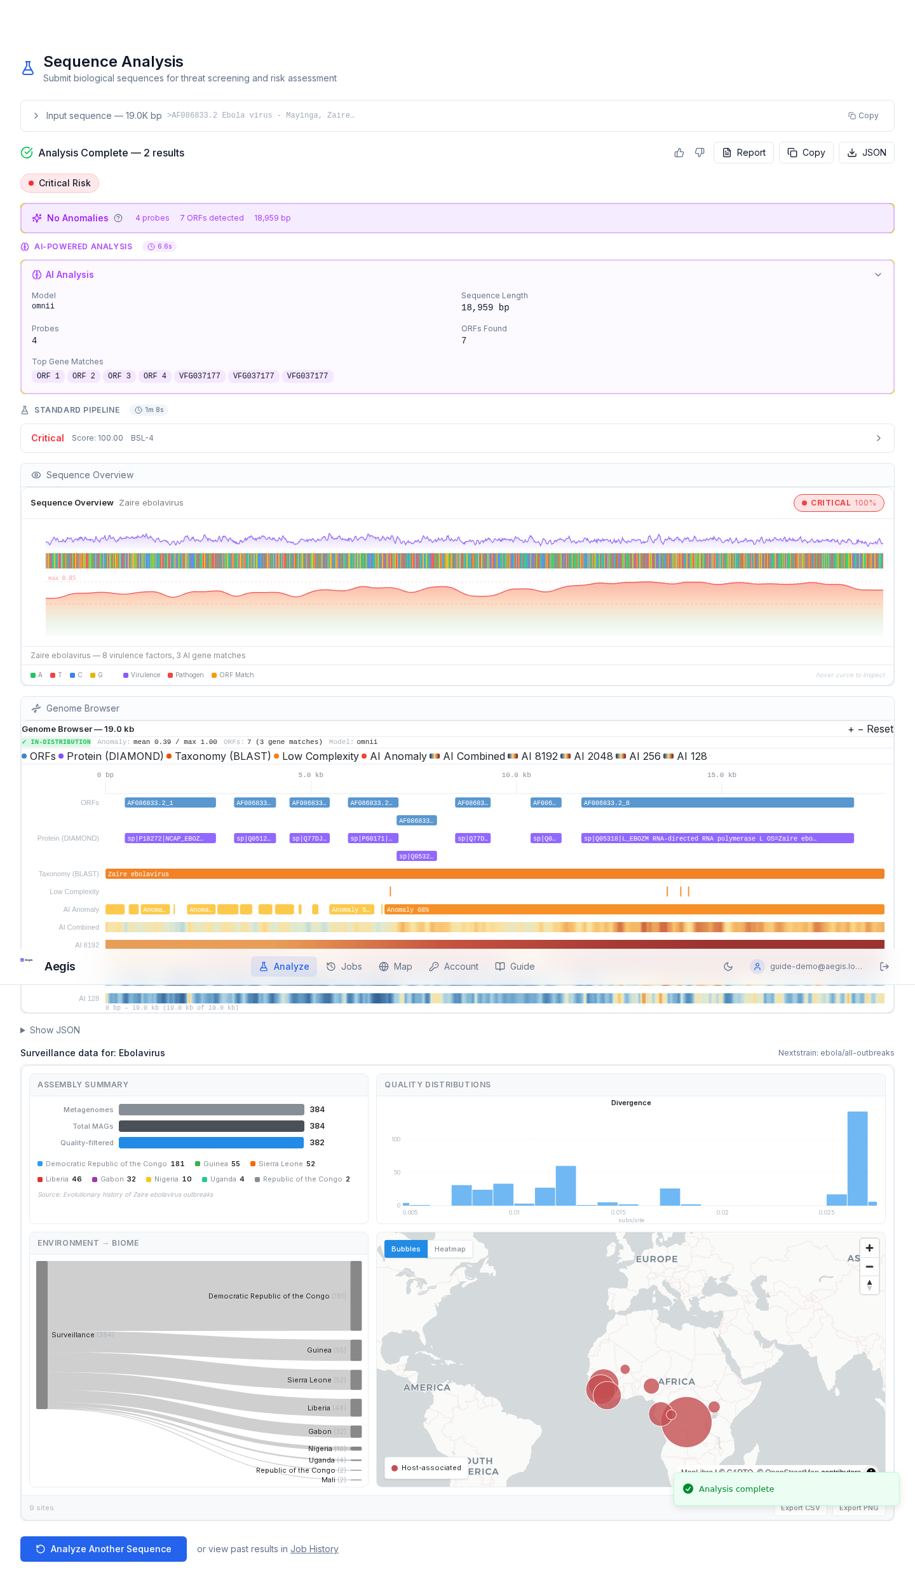
Task: Collapse the AI Analysis panel
Action: 878,275
